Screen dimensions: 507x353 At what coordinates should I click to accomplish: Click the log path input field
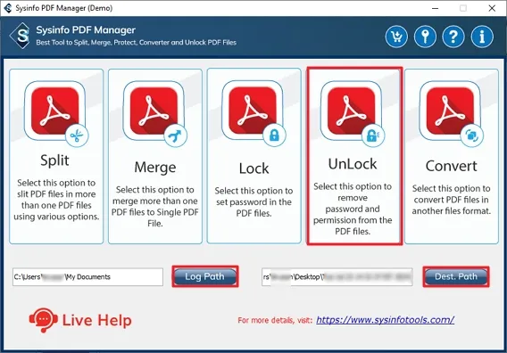87,276
